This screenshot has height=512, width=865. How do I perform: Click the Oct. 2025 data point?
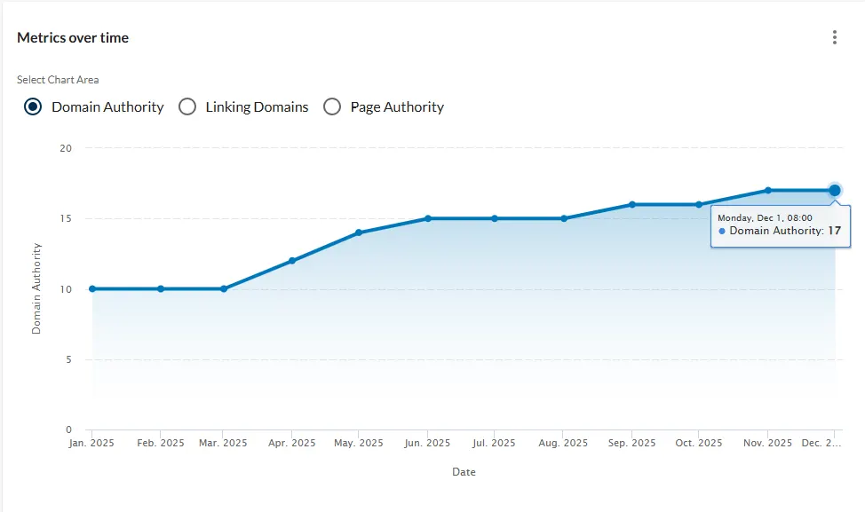[699, 204]
